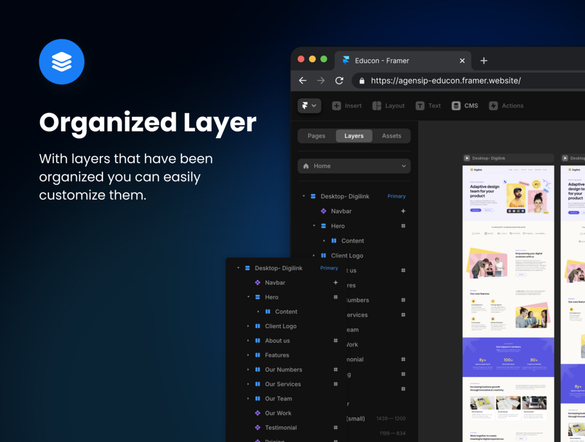The image size is (585, 442).
Task: Click the plus on the Navbar row in the Framer window
Action: (403, 211)
